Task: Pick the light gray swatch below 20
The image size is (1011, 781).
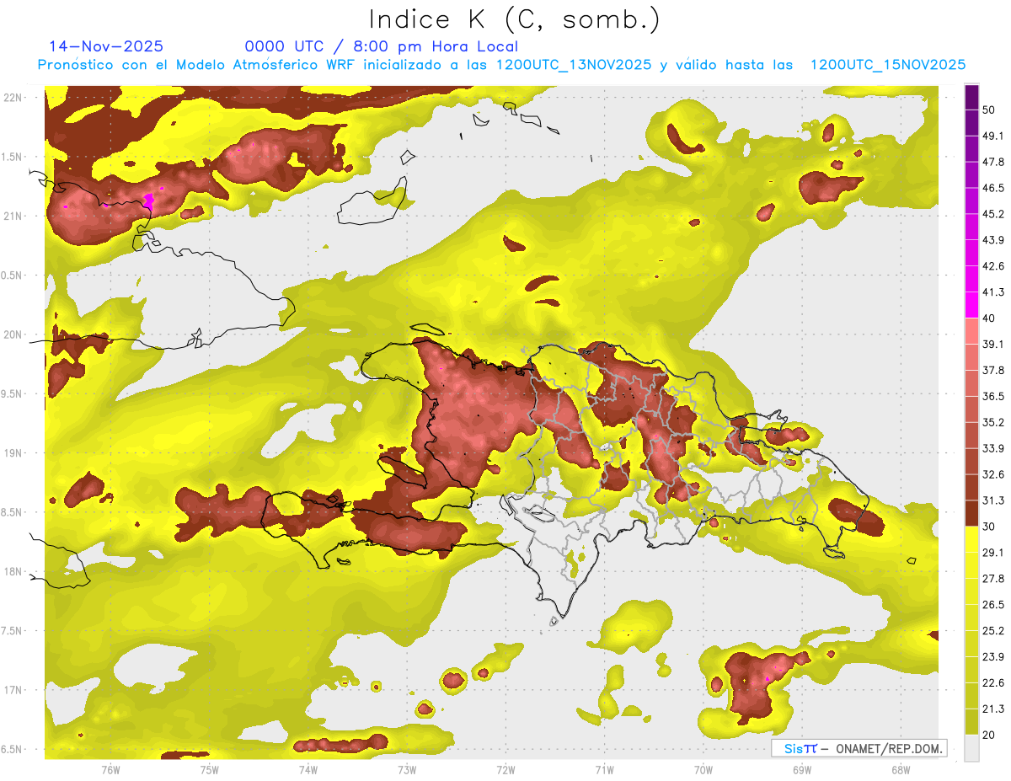Action: point(971,748)
